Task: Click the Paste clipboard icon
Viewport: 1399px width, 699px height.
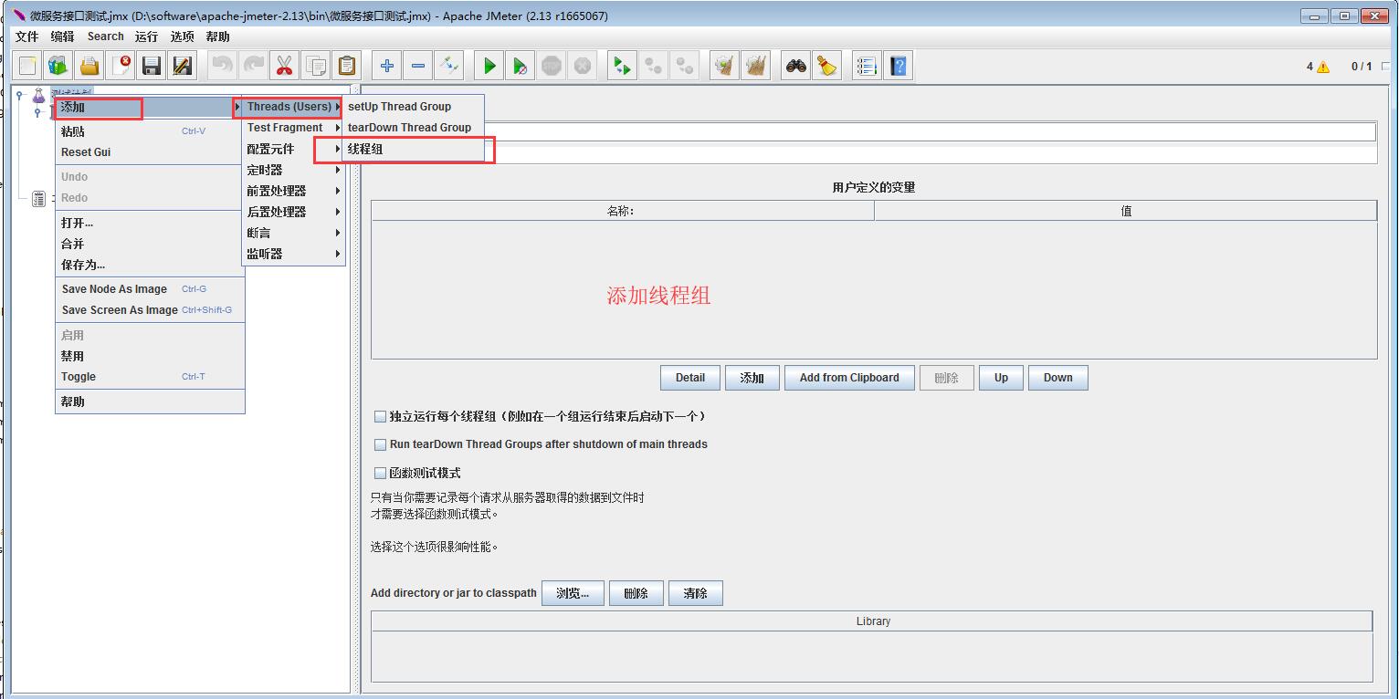Action: click(x=346, y=66)
